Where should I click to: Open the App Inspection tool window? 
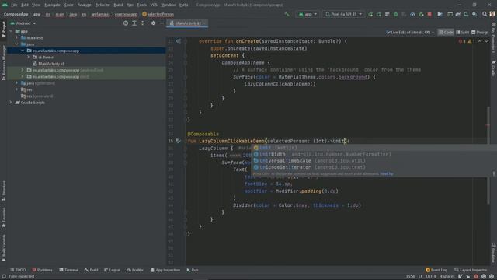pos(165,270)
